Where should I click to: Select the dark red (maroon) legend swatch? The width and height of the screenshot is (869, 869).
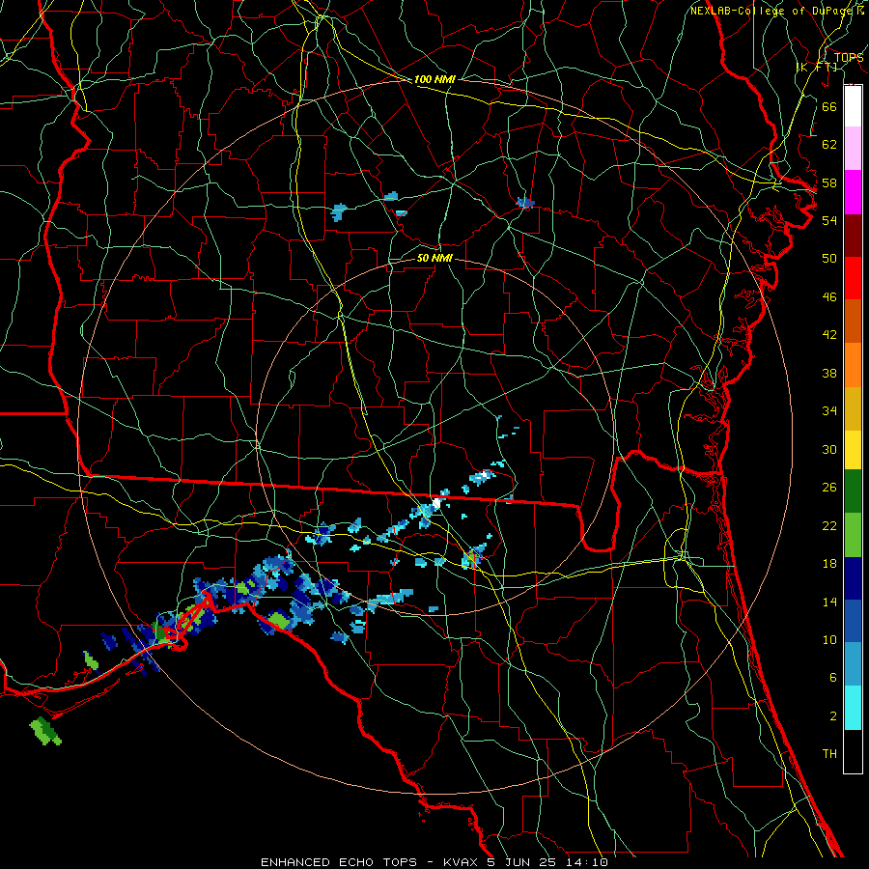click(x=853, y=236)
